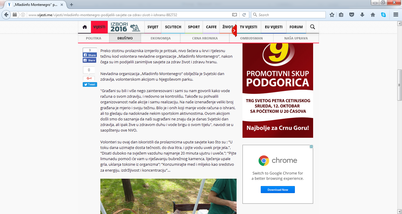This screenshot has height=214, width=402.
Task: Select the POLITIKA submenu tab
Action: pos(94,38)
